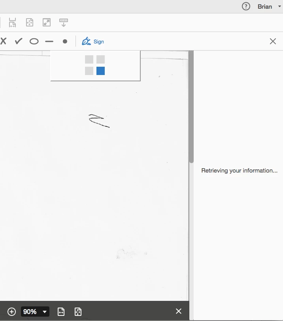Close the dark bottom zoom bar
The width and height of the screenshot is (283, 321).
pos(179,311)
